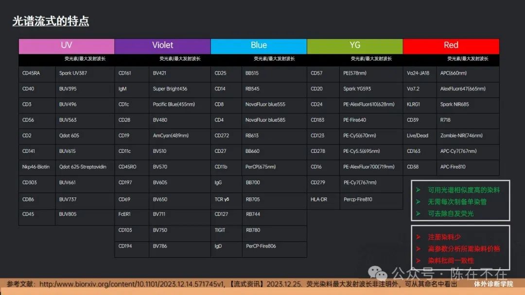Click the green arrow beside 可用光谱相似度高的染料
525x295 pixels.
tap(418, 190)
